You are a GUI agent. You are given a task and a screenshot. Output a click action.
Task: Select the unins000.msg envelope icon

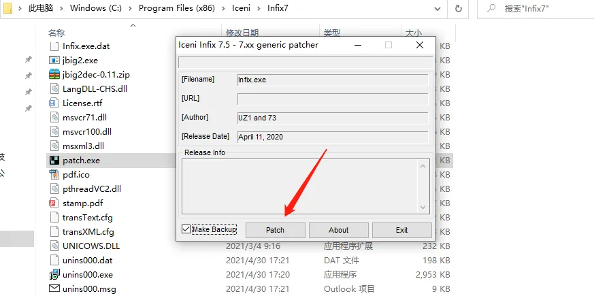pos(54,289)
